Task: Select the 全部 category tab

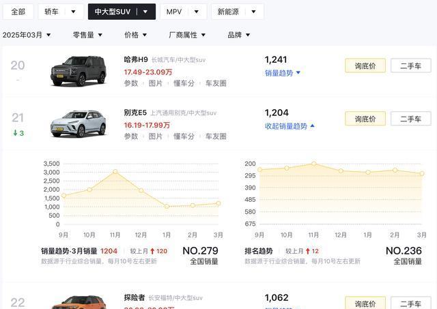Action: pos(18,12)
